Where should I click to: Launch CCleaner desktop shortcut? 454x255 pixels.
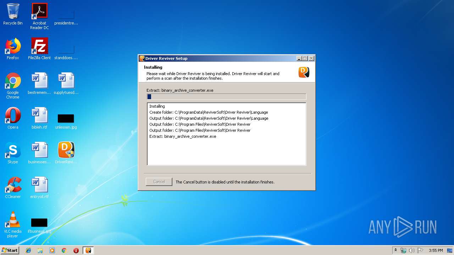(13, 188)
